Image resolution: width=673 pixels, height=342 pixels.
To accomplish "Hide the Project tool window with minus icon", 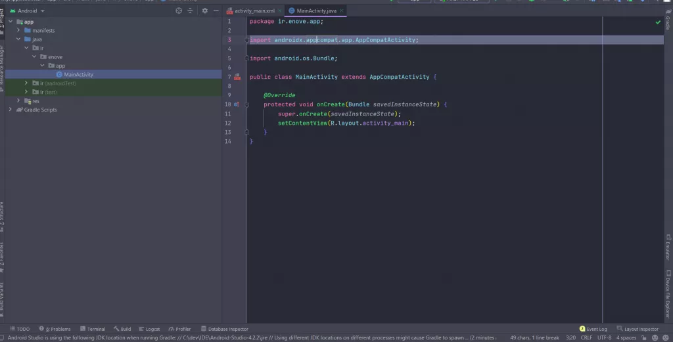I will 216,11.
